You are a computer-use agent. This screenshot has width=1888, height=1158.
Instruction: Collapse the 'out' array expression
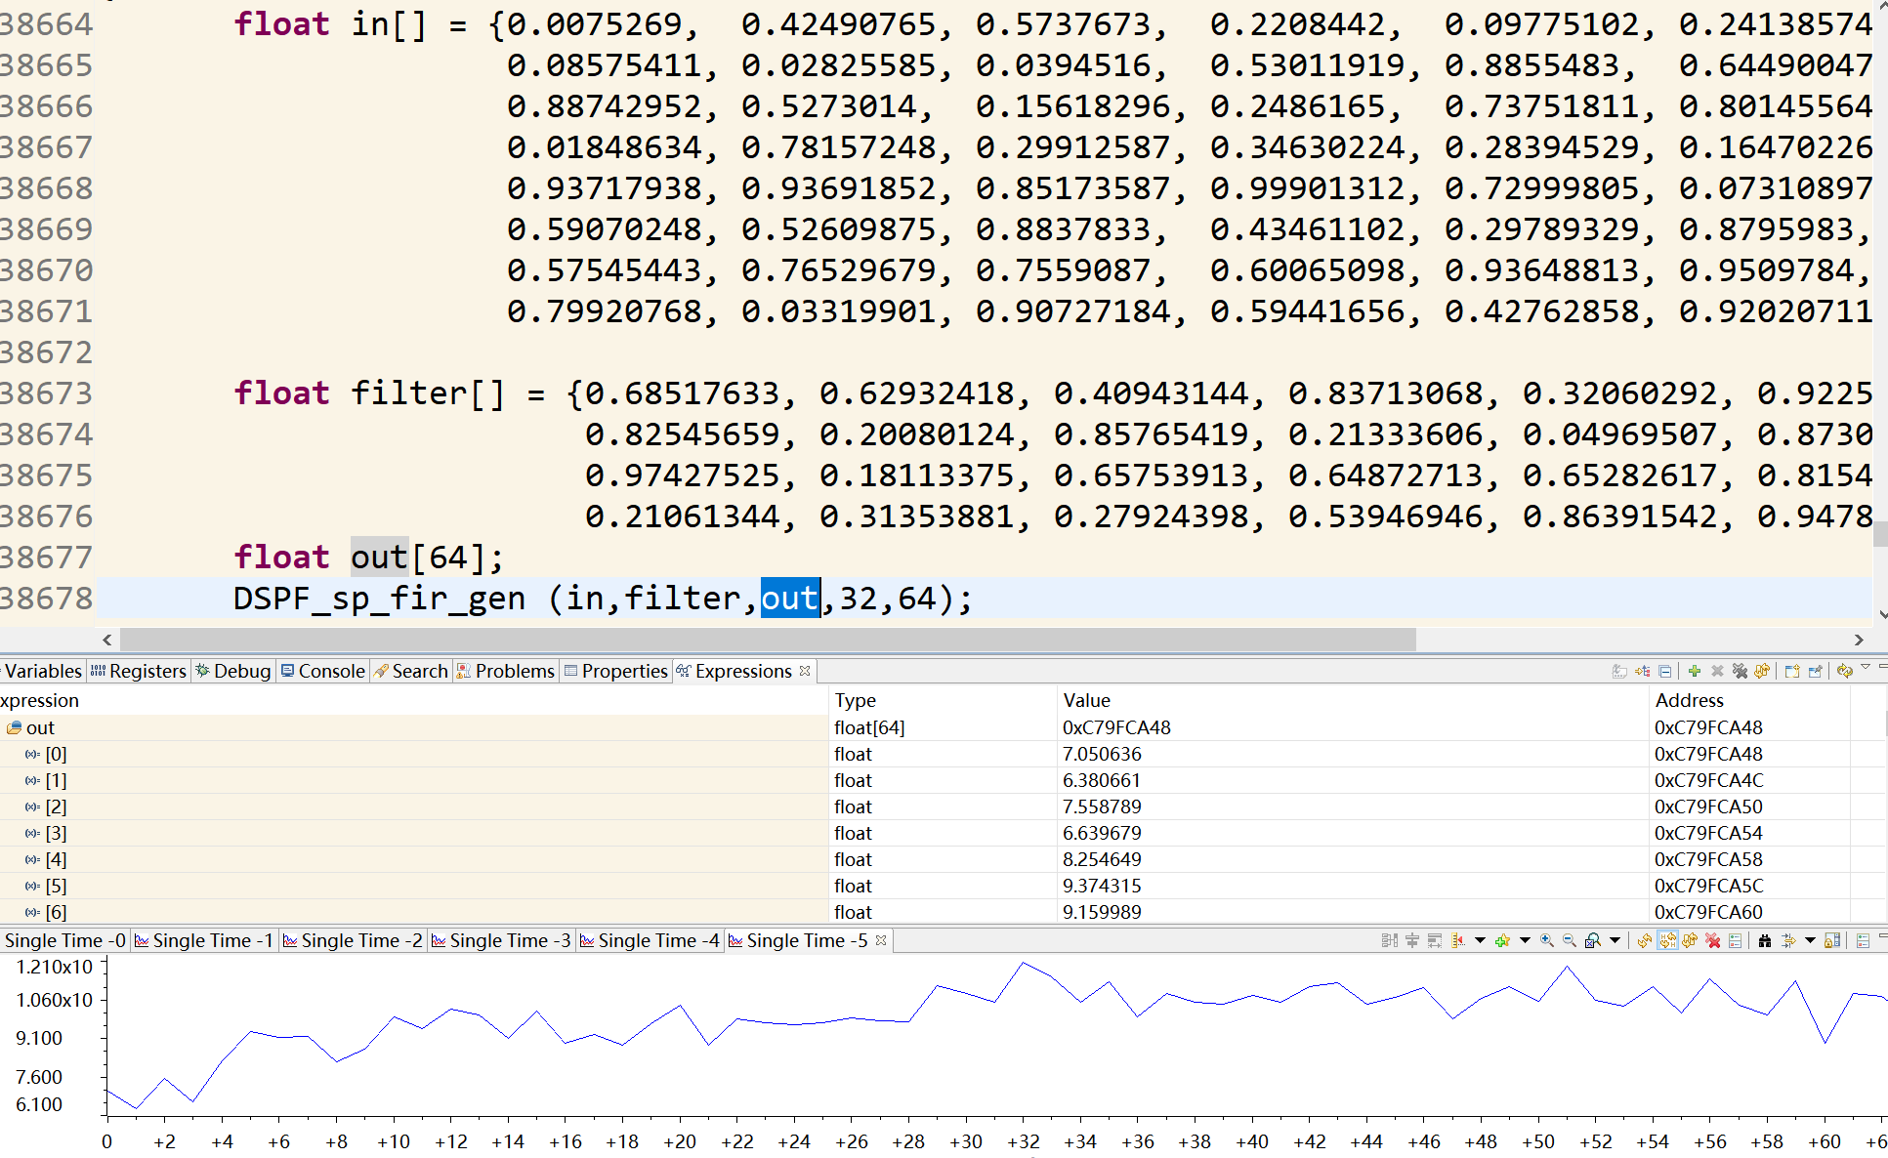(14, 727)
